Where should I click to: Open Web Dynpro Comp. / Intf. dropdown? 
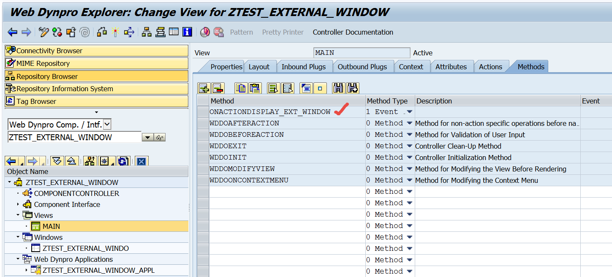pos(107,124)
